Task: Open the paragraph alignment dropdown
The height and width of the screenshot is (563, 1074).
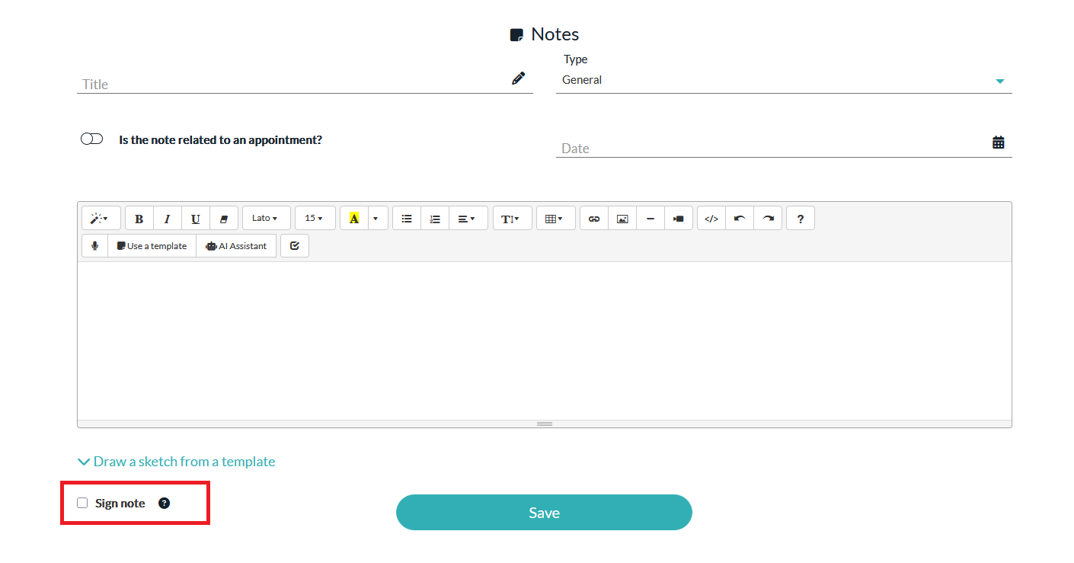Action: click(468, 219)
